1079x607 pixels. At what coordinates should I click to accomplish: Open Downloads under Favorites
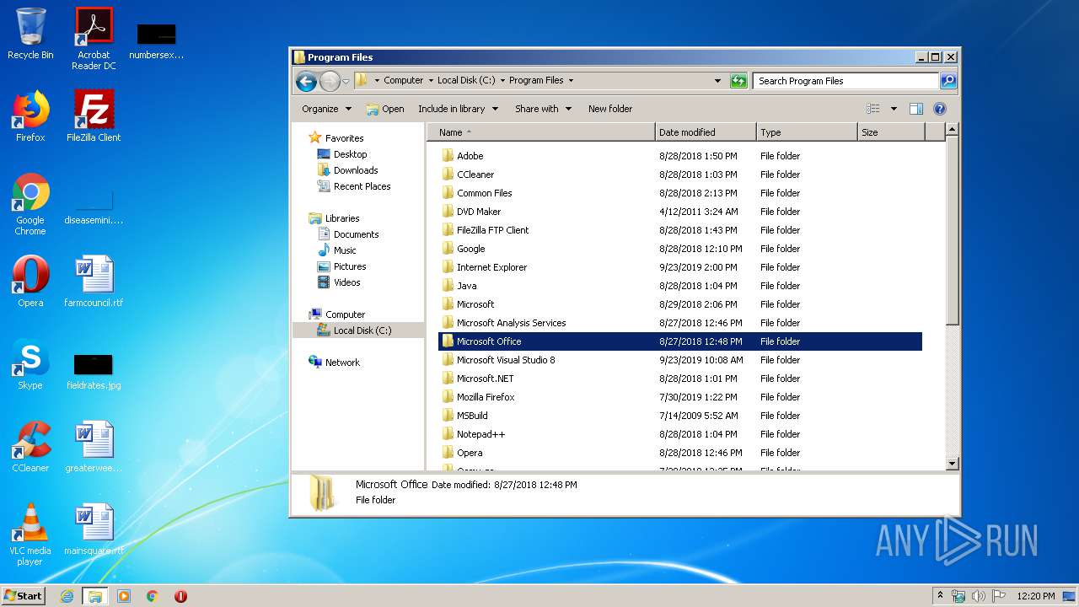tap(356, 170)
